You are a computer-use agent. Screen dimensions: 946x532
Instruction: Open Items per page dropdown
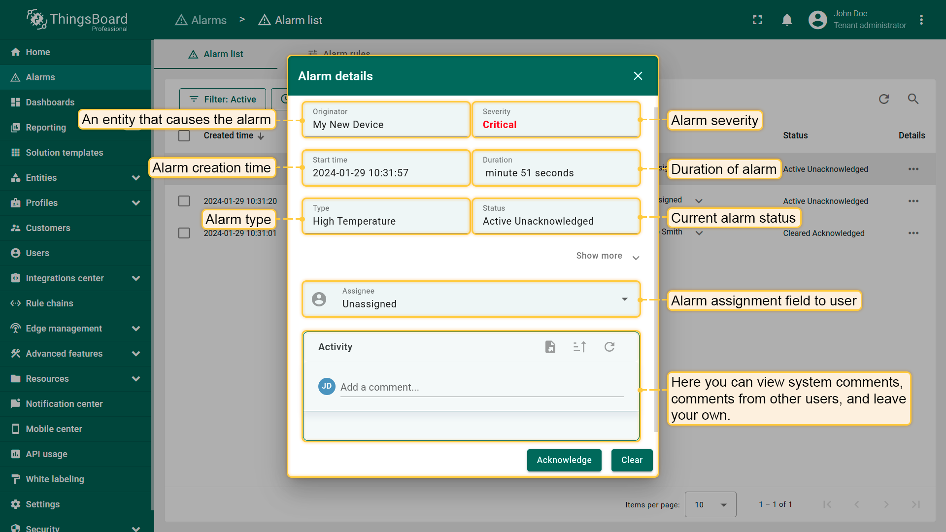tap(710, 504)
